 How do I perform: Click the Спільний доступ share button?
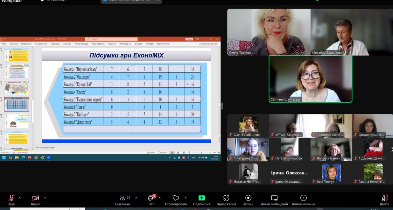coord(208,44)
